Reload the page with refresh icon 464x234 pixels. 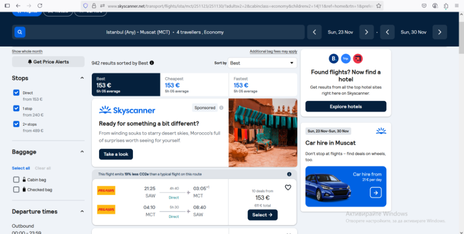[40, 6]
